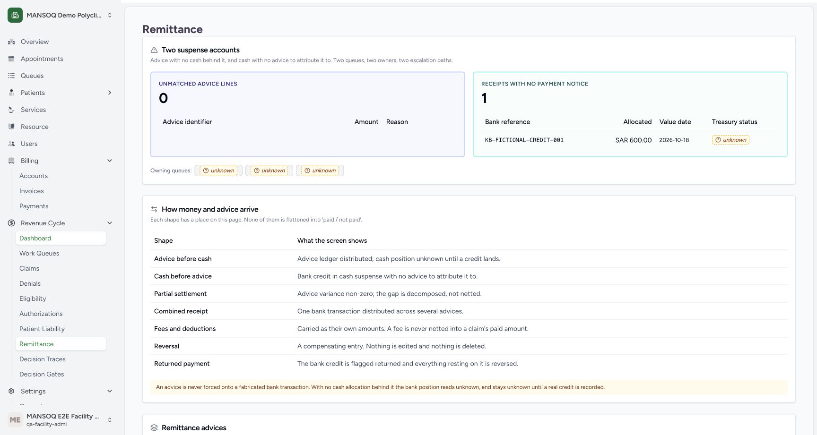Viewport: 817px width, 435px height.
Task: Click the unknown Treasury status badge
Action: click(x=730, y=140)
